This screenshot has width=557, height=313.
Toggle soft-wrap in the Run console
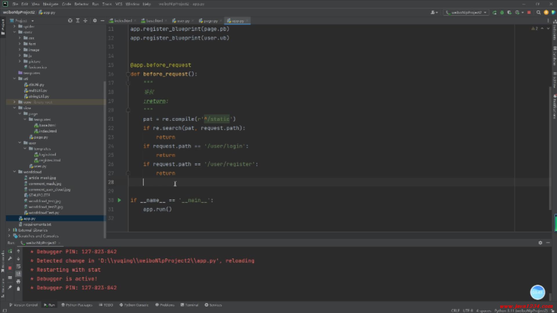point(18,266)
